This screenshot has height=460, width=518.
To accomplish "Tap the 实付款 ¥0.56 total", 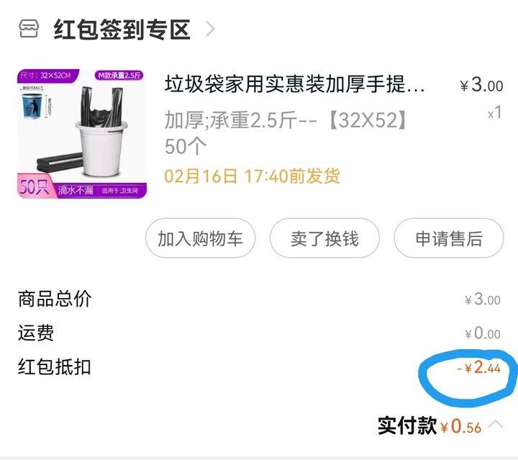I will pos(430,425).
